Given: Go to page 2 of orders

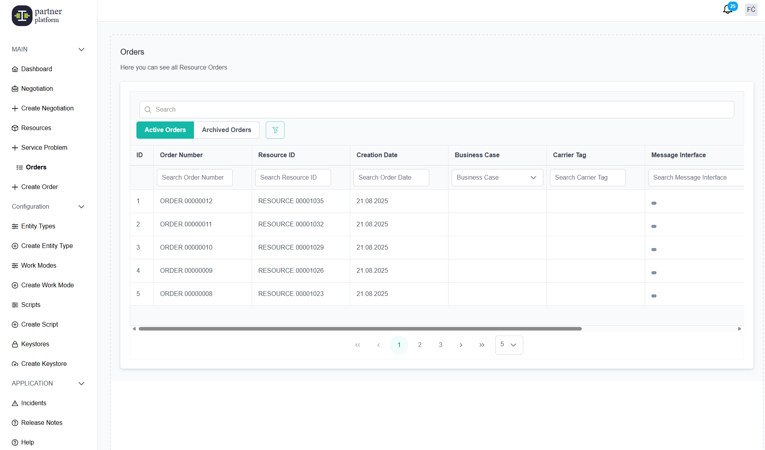Looking at the screenshot, I should 420,345.
